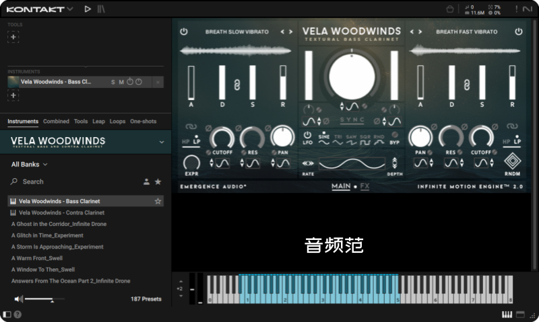539x322 pixels.
Task: Switch to the Tools tab
Action: point(81,122)
